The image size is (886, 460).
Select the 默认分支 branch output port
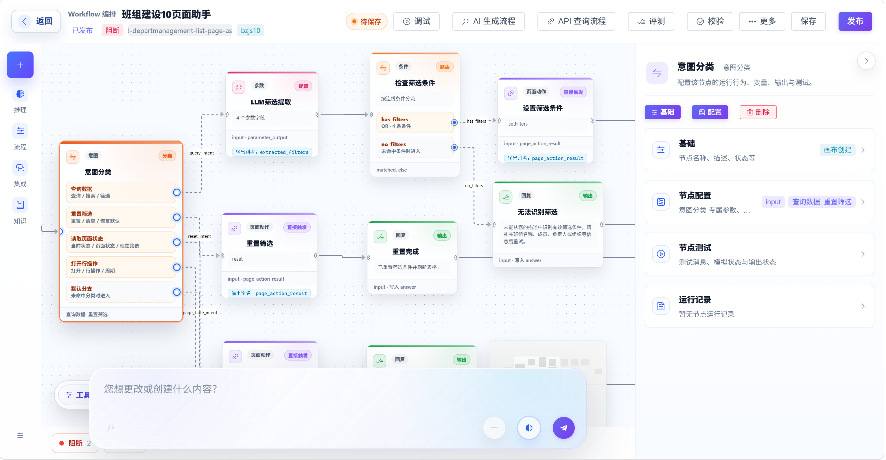[x=177, y=292]
